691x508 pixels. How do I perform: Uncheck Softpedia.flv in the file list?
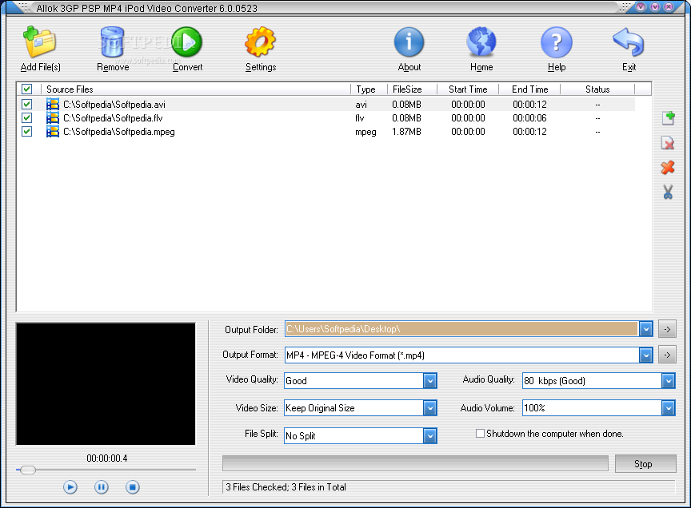[x=26, y=117]
